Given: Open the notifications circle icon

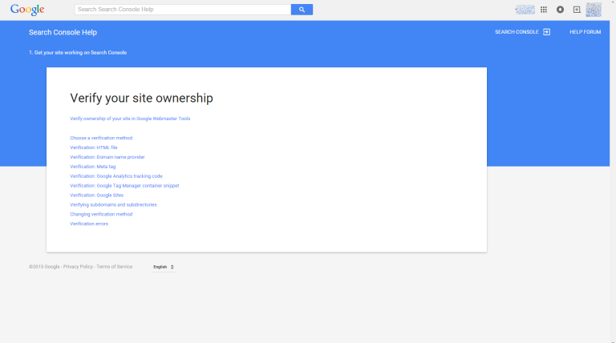Looking at the screenshot, I should [560, 10].
